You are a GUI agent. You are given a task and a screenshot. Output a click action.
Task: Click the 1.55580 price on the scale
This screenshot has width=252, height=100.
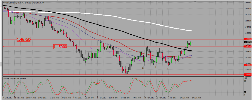(248, 3)
